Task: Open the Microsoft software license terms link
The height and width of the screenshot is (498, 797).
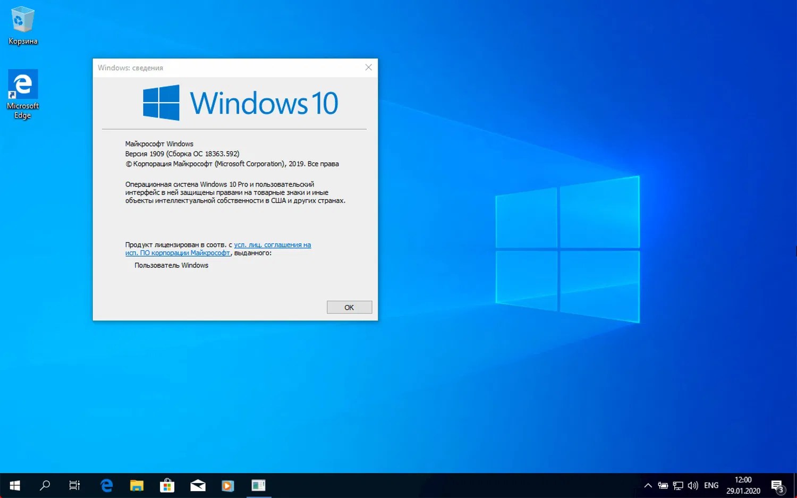Action: 272,245
